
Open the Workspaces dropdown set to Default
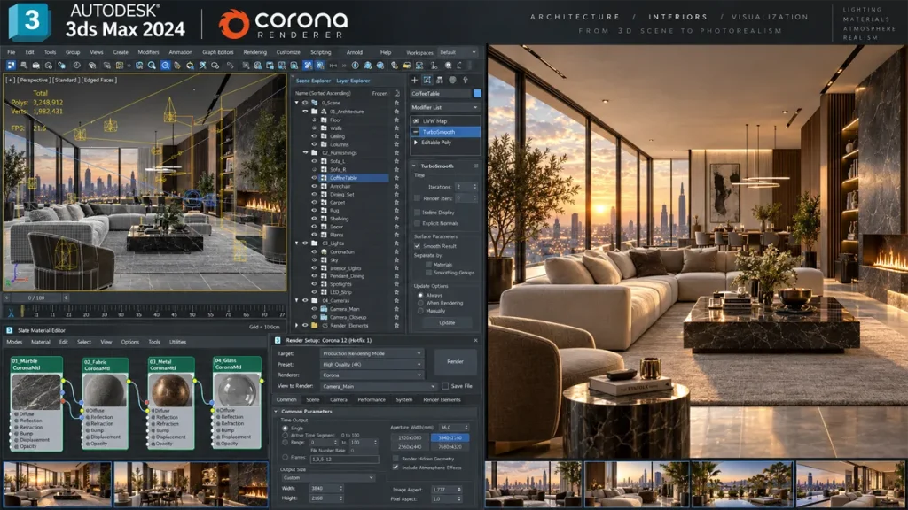tap(458, 52)
